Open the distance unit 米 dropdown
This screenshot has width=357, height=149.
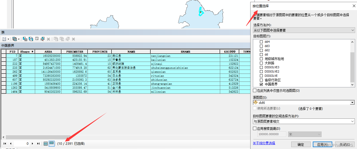(x=305, y=134)
